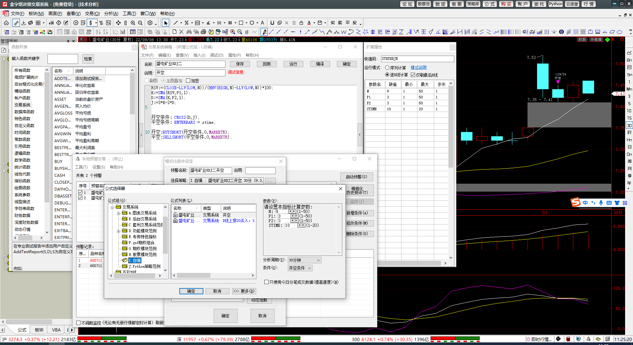Select the straight line drawing tool
This screenshot has height=345, width=633.
175,23
